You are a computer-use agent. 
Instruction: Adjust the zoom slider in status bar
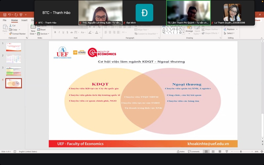click(241, 151)
